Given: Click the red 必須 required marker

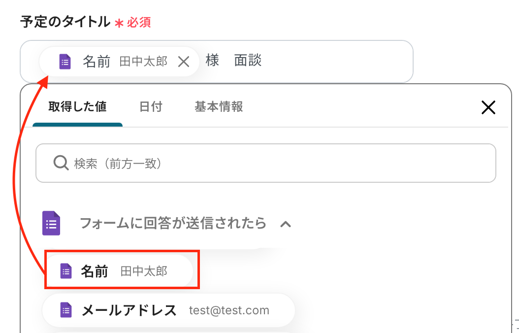Looking at the screenshot, I should (x=138, y=22).
